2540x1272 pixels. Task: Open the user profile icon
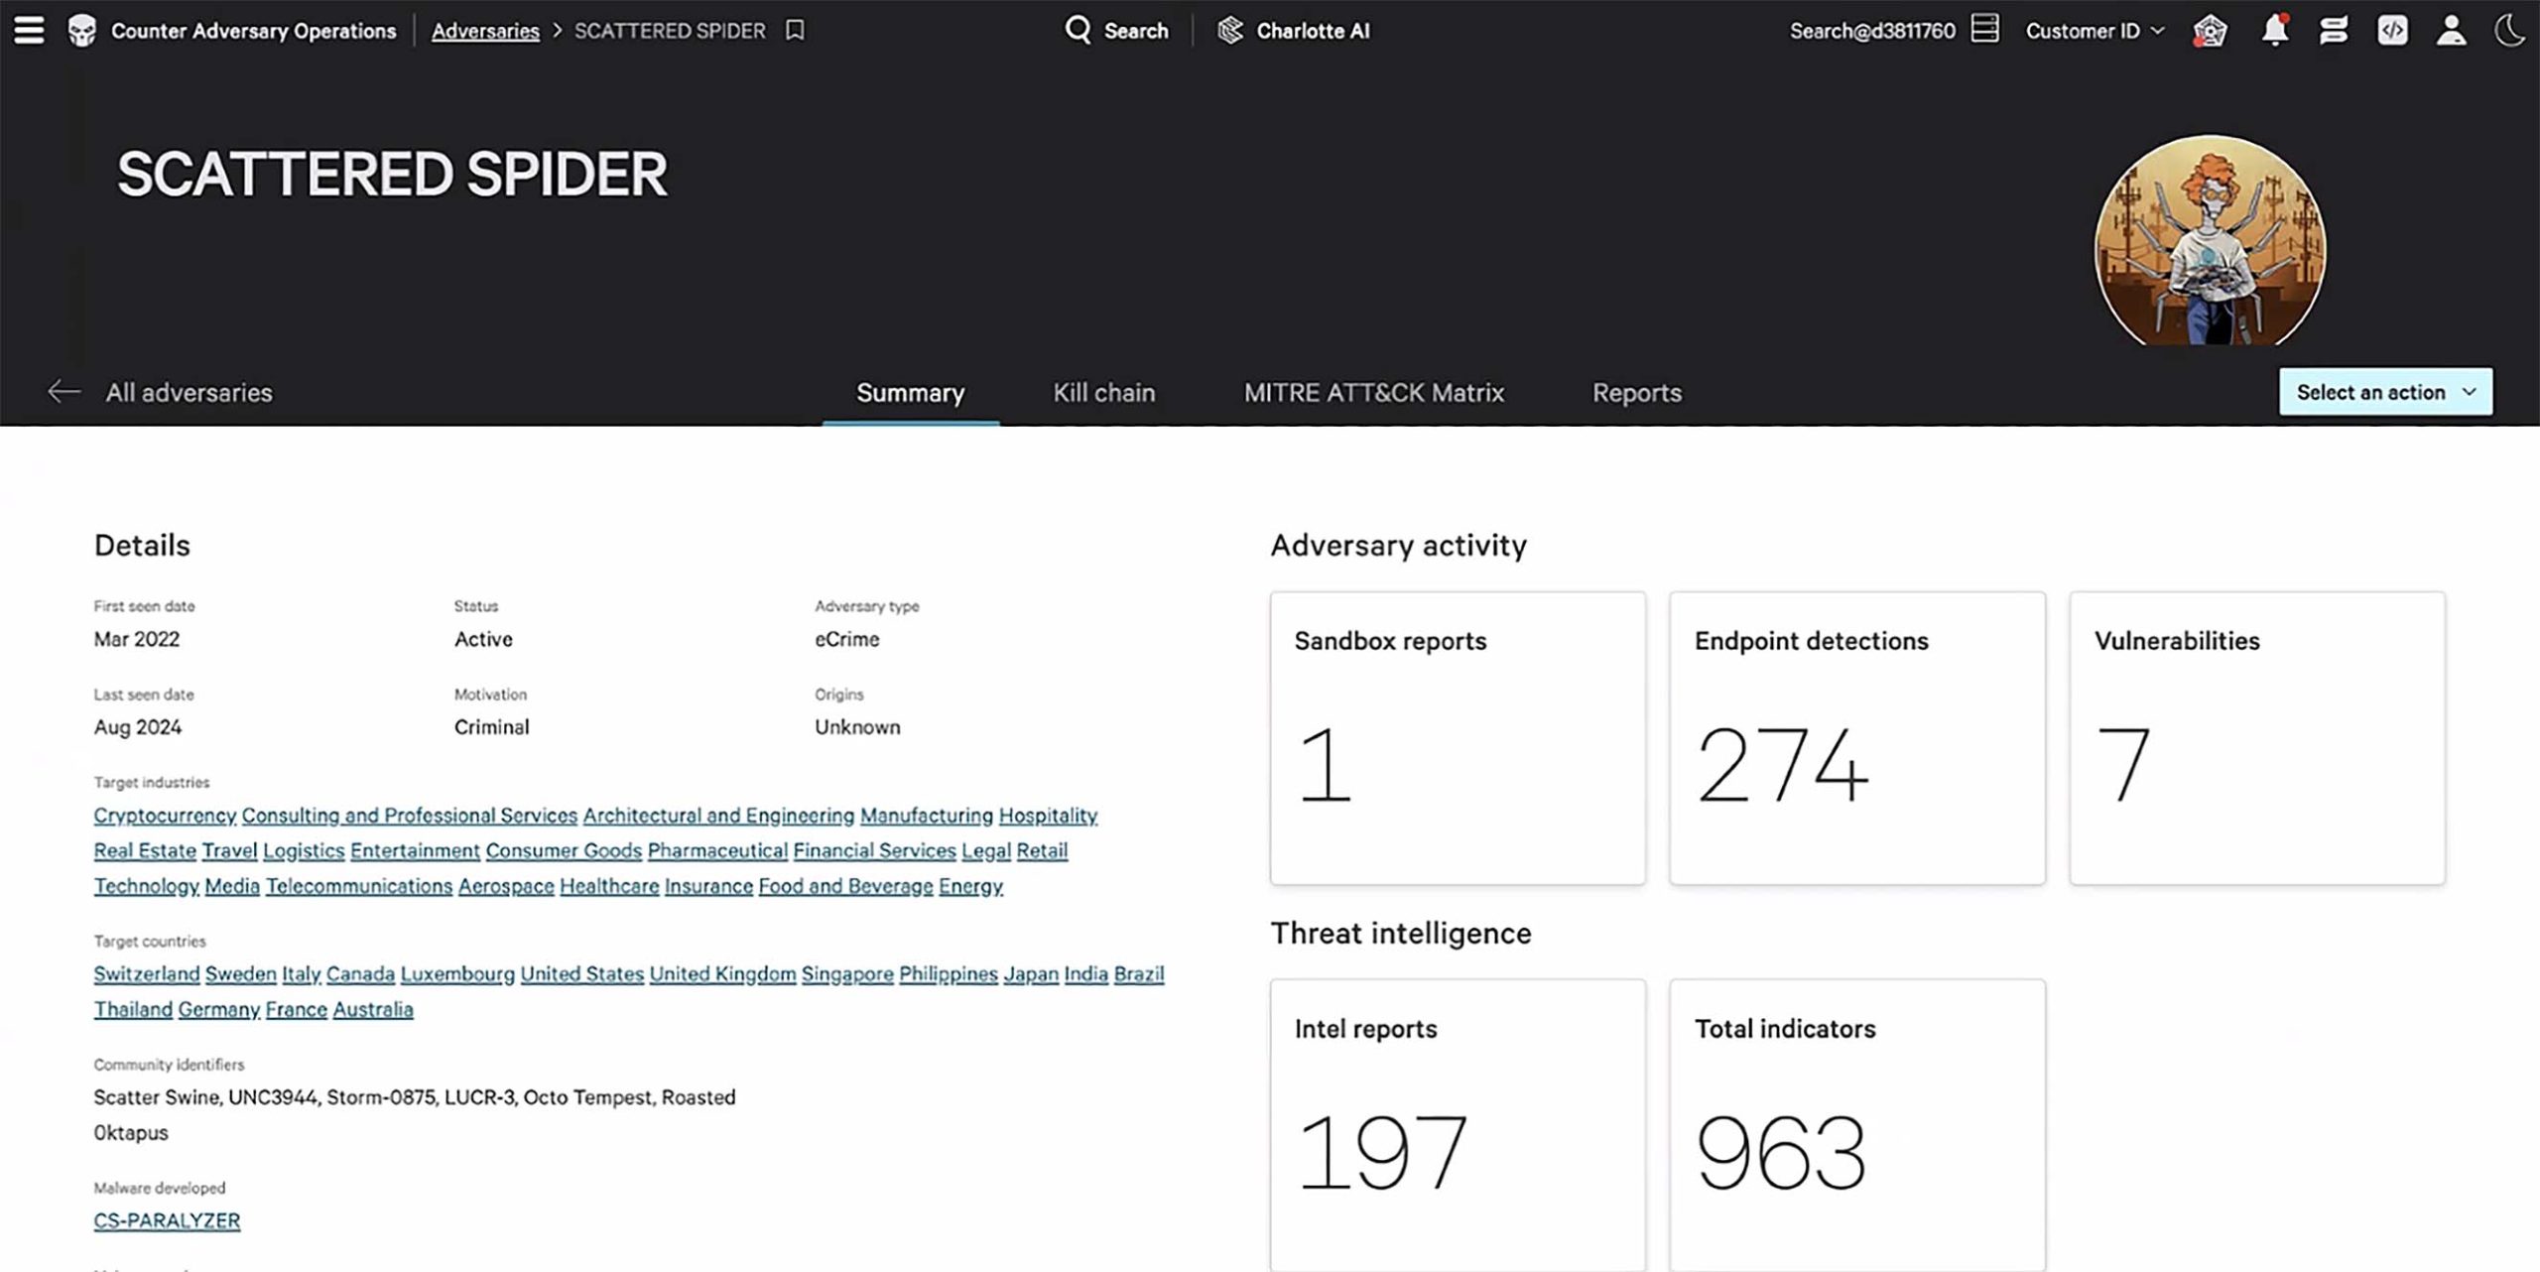point(2451,30)
